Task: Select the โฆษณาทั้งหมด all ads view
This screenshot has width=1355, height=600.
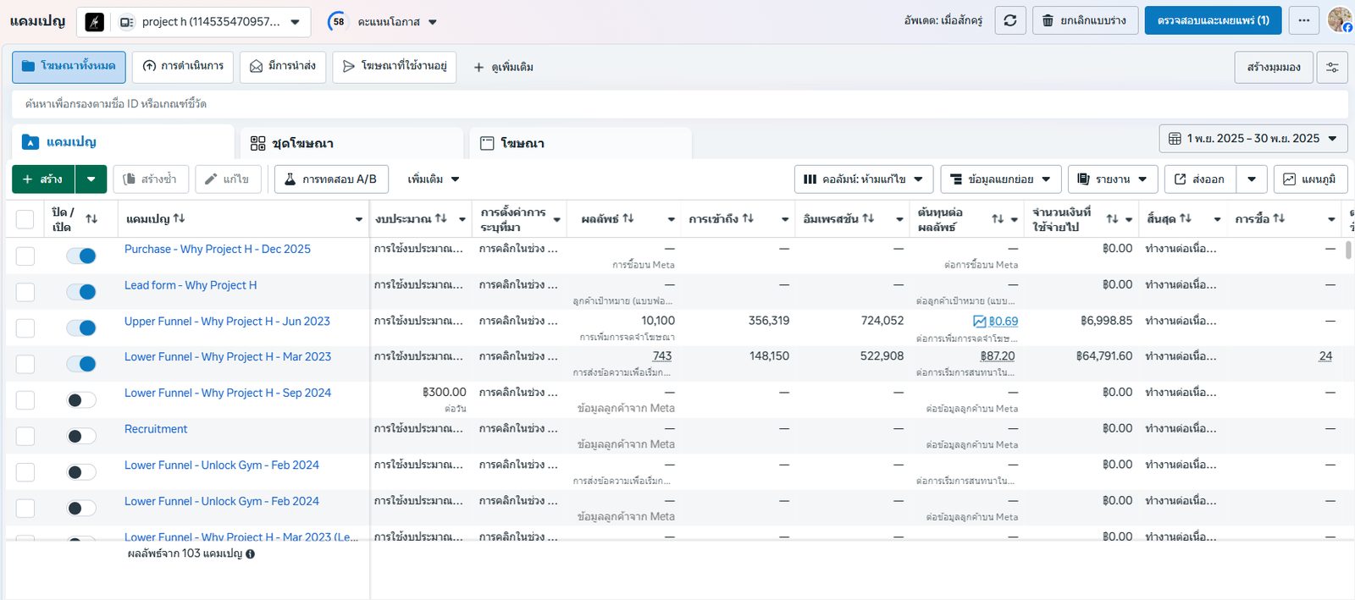Action: click(x=69, y=67)
